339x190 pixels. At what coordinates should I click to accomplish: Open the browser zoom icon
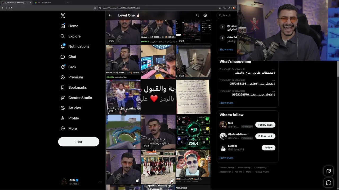pyautogui.click(x=225, y=8)
